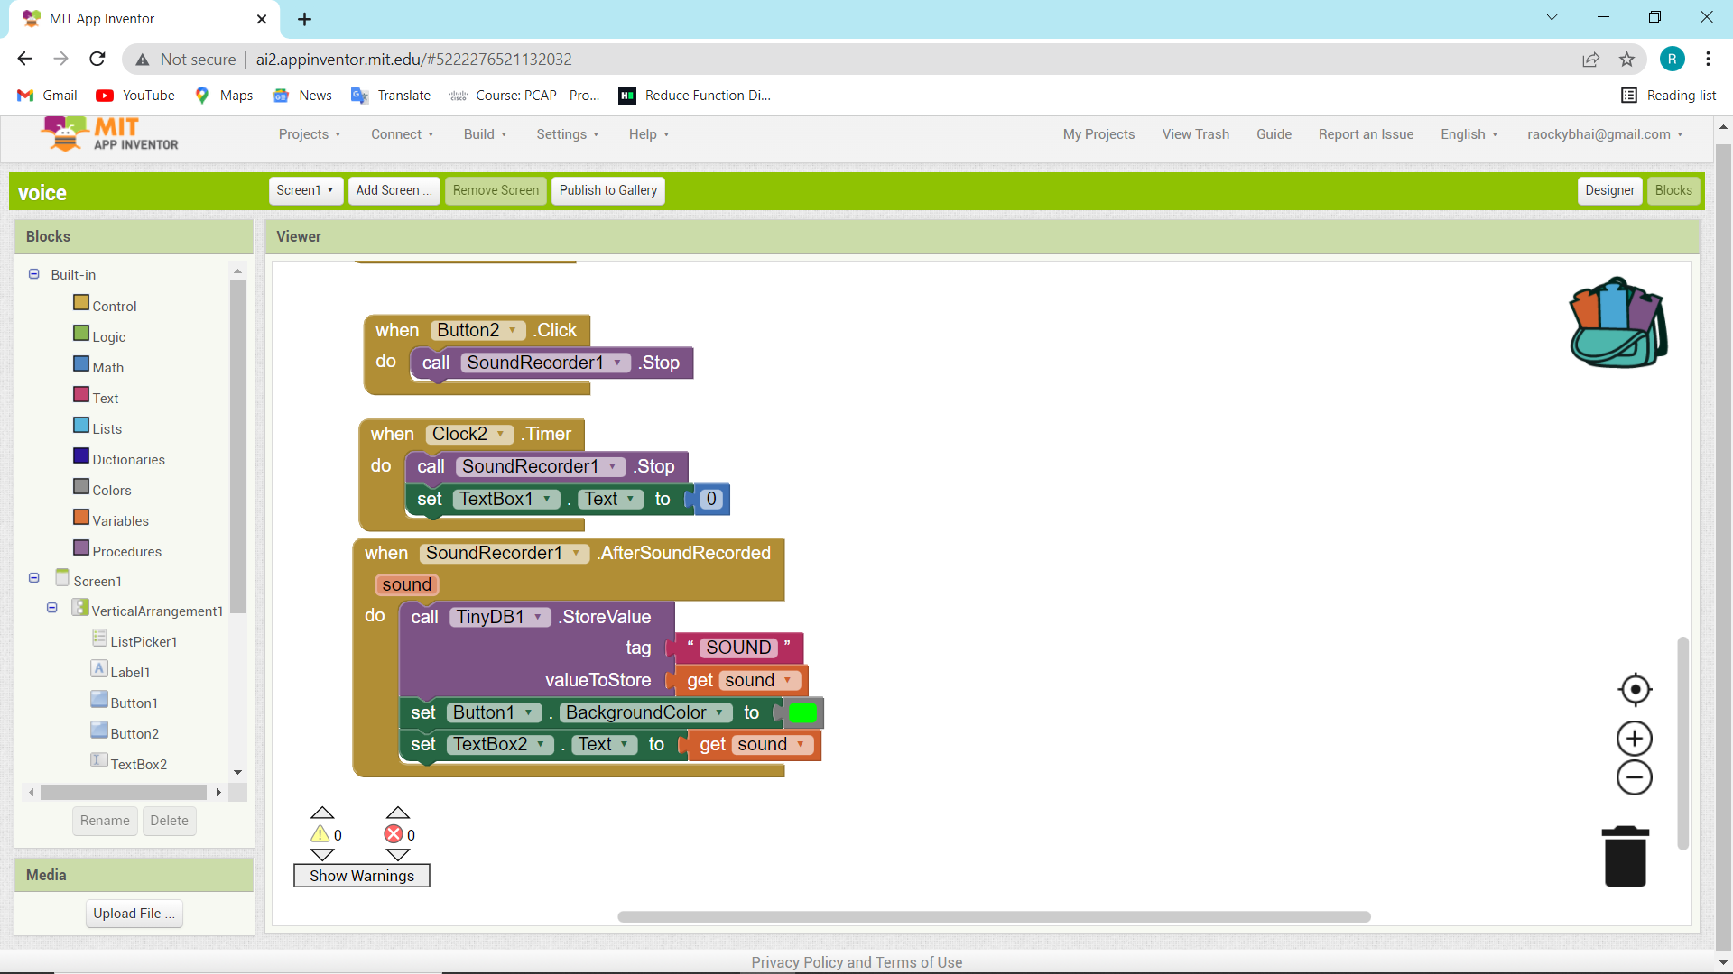The width and height of the screenshot is (1733, 974).
Task: Open the backpack icon in viewer
Action: pyautogui.click(x=1618, y=322)
